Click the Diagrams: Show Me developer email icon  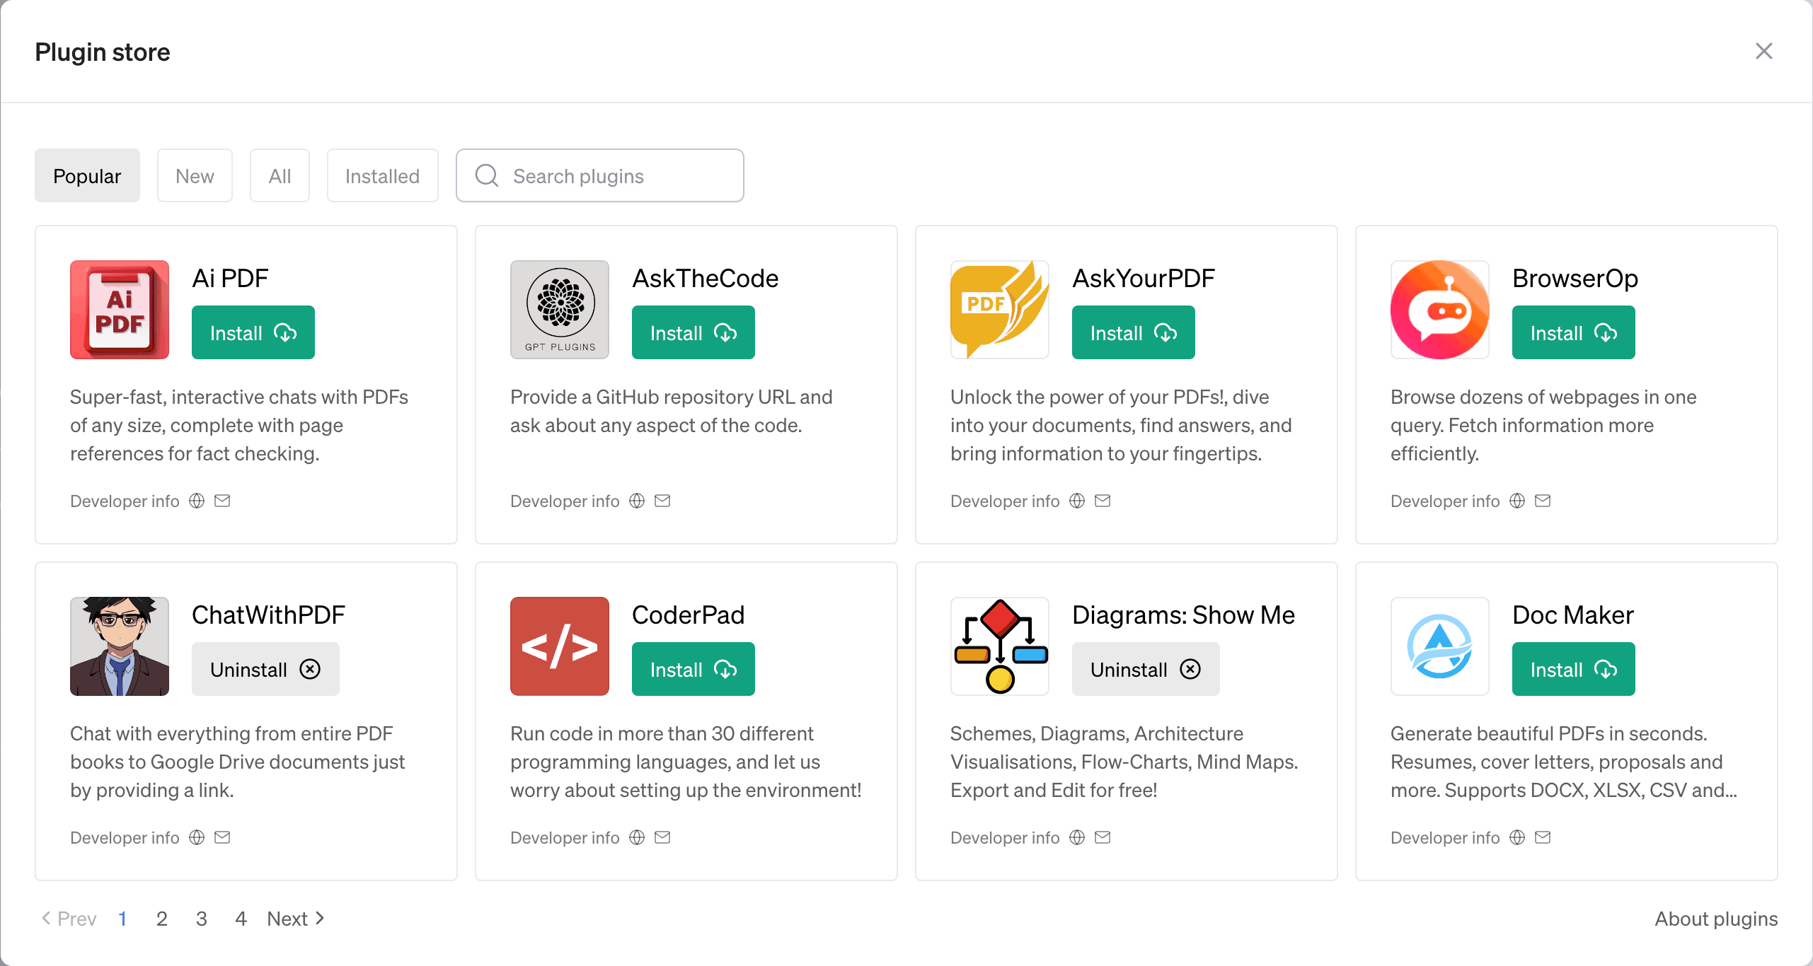(x=1103, y=837)
